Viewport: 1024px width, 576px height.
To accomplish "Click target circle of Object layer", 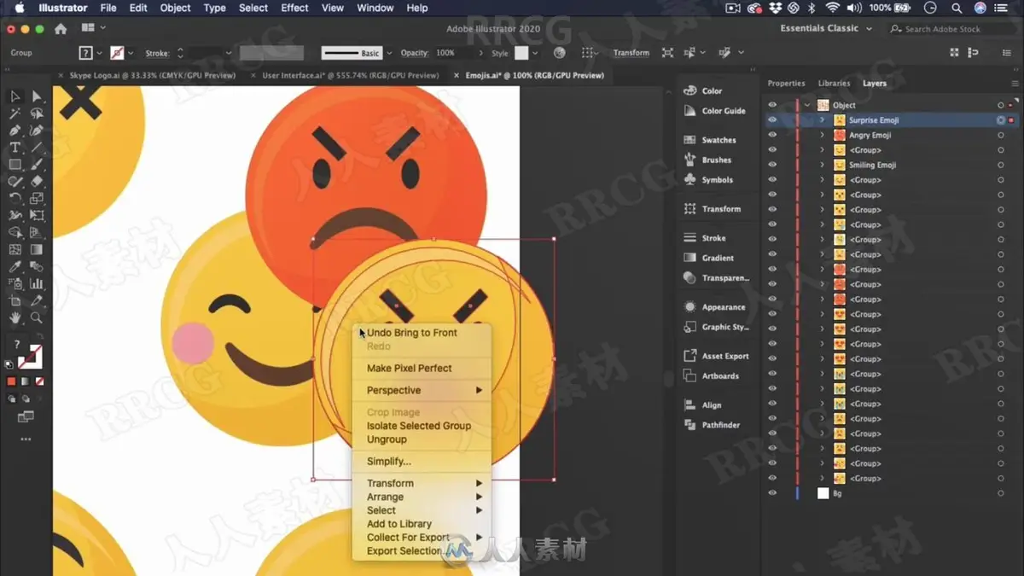I will click(x=1000, y=105).
